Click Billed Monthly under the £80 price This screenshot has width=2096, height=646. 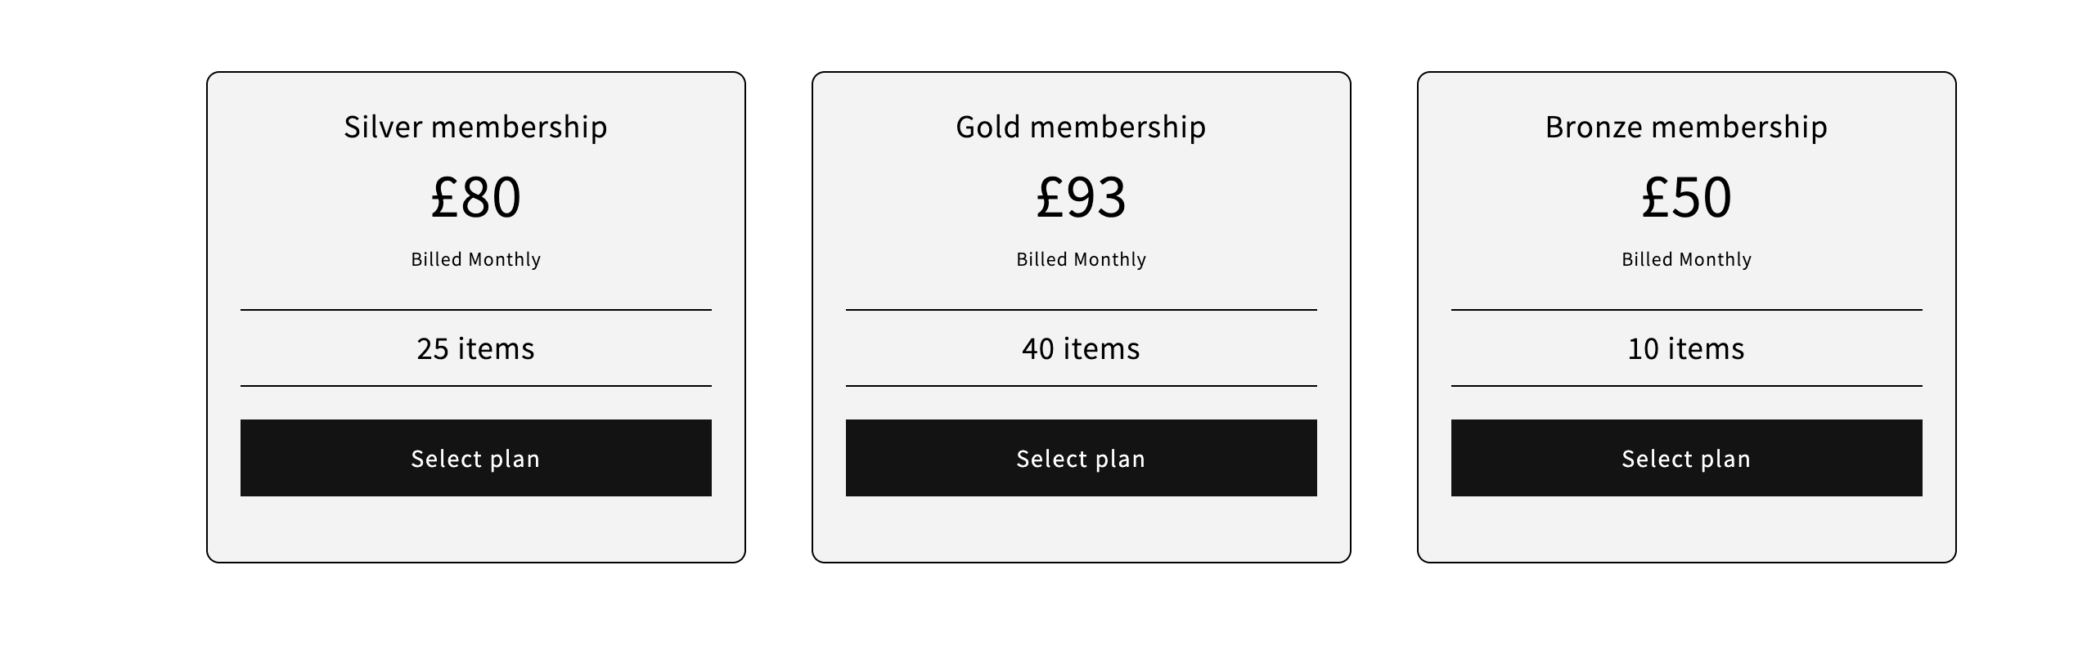point(475,259)
